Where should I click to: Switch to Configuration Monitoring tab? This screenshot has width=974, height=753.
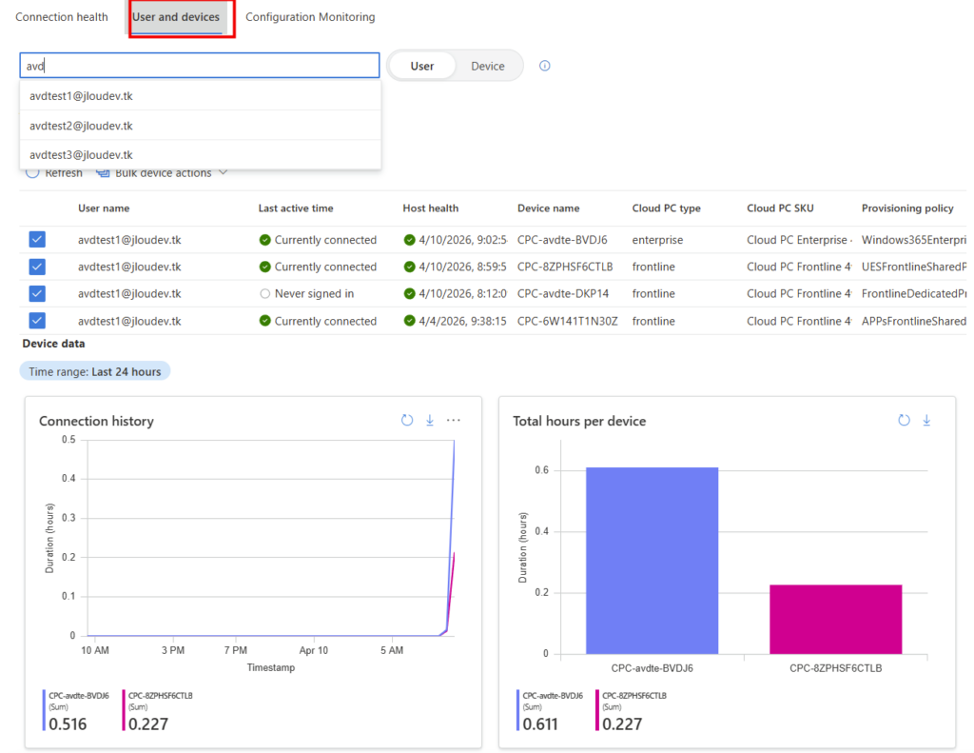pos(310,17)
